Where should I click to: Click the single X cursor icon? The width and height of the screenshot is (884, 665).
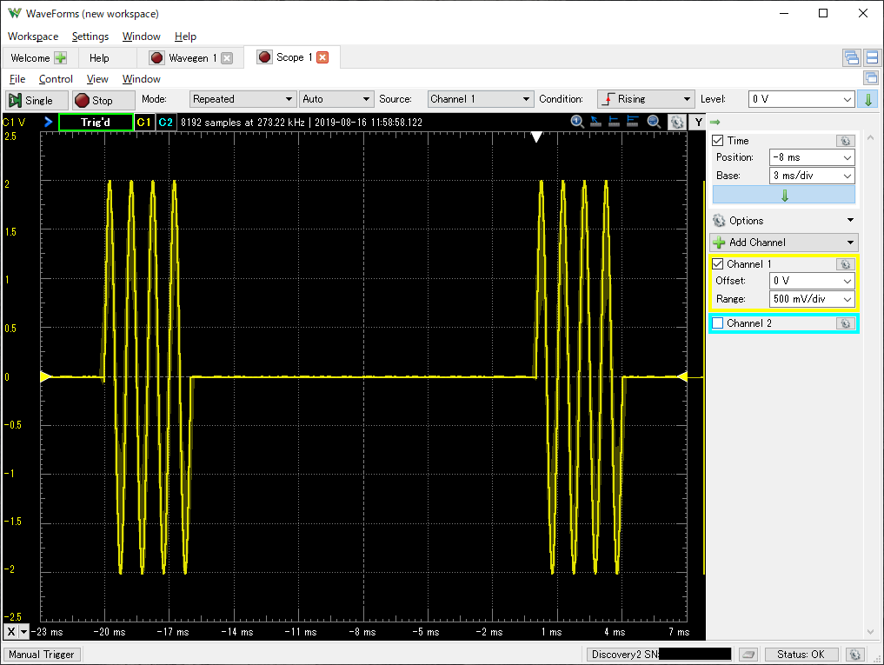click(614, 122)
